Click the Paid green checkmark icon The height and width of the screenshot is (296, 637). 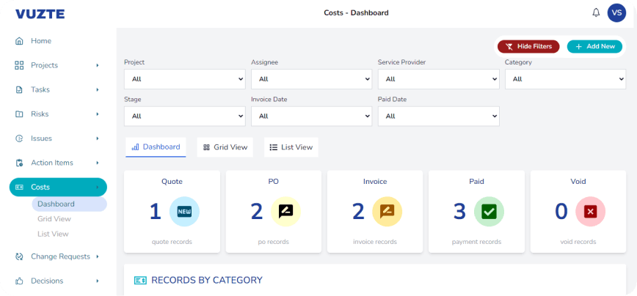pyautogui.click(x=488, y=211)
